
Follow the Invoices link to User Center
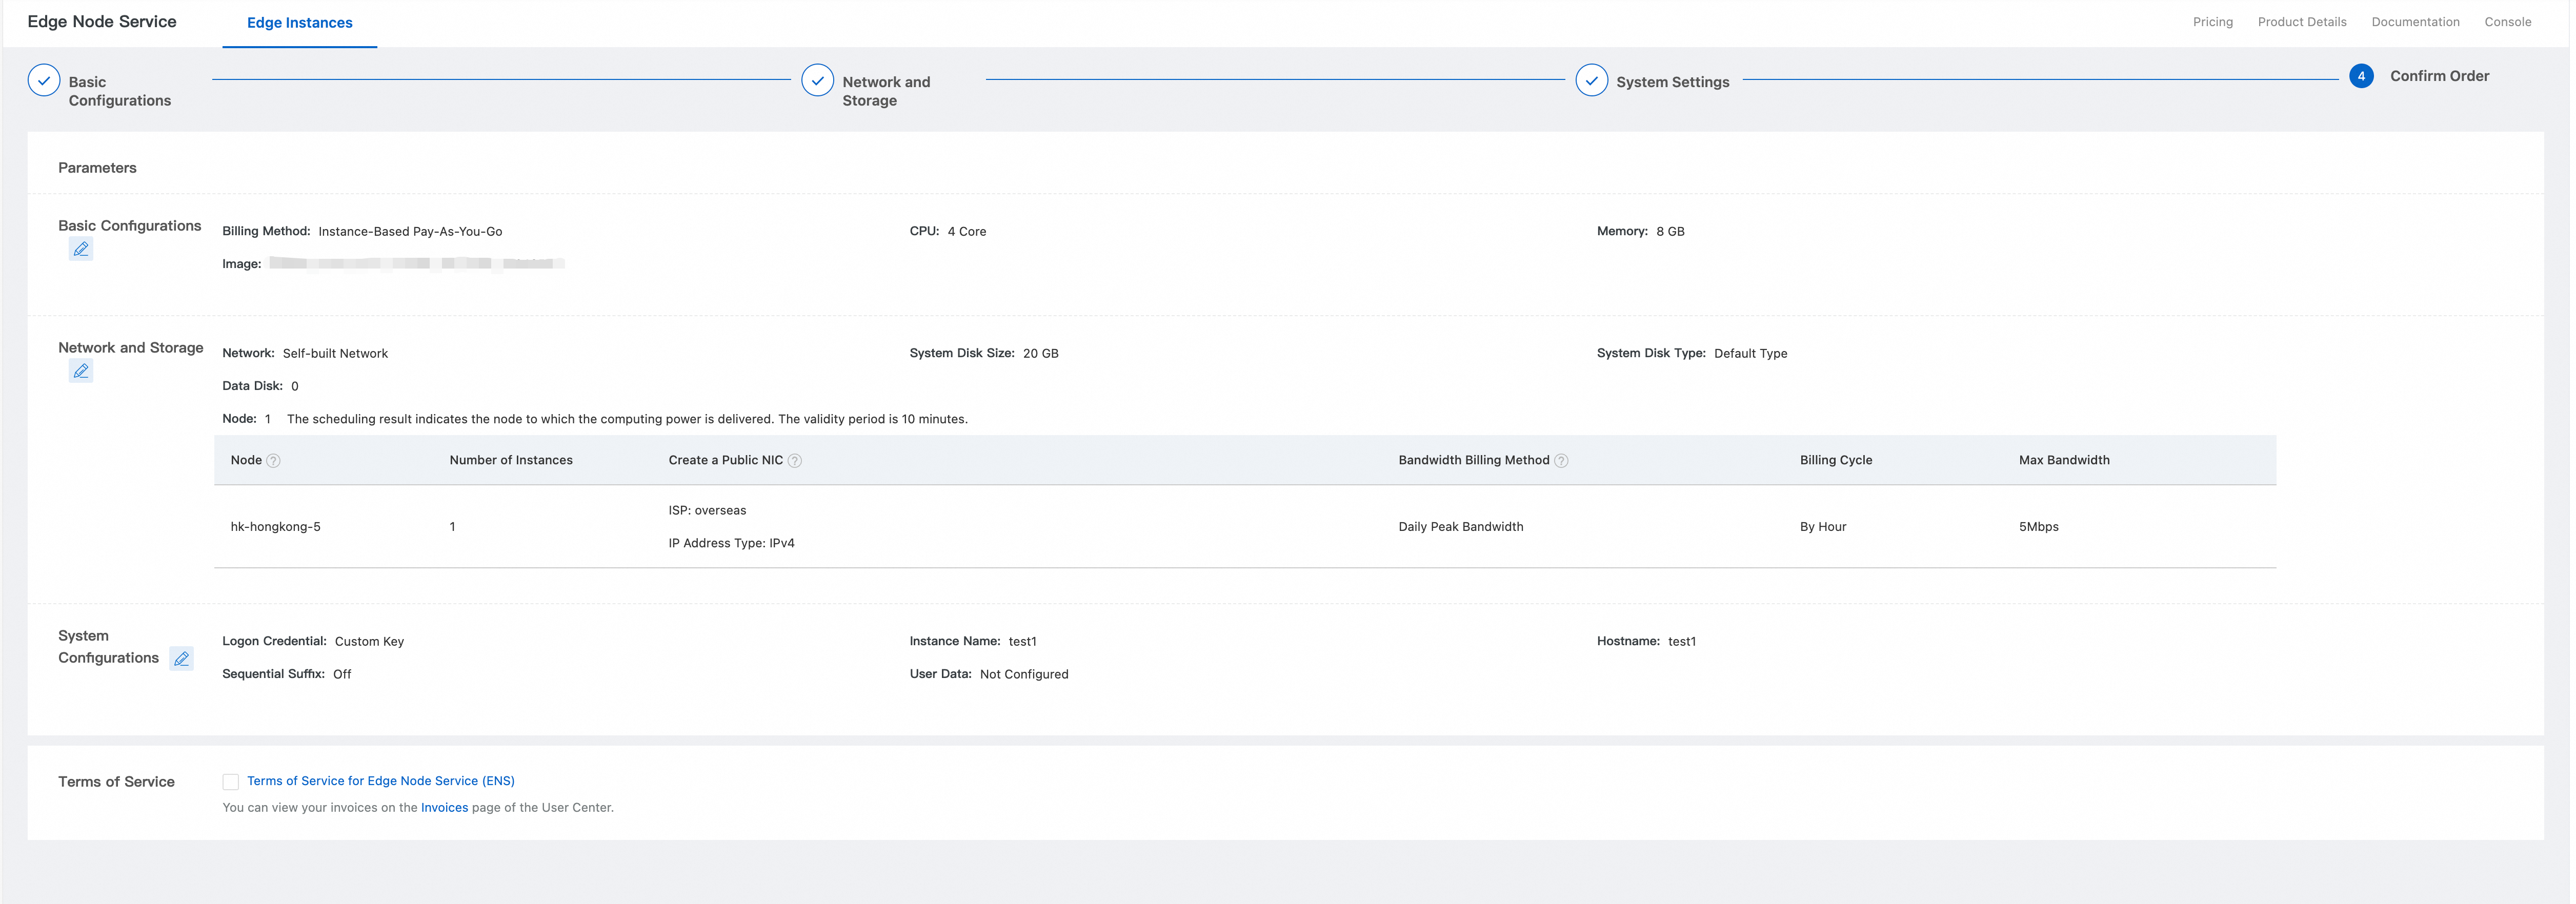point(444,808)
